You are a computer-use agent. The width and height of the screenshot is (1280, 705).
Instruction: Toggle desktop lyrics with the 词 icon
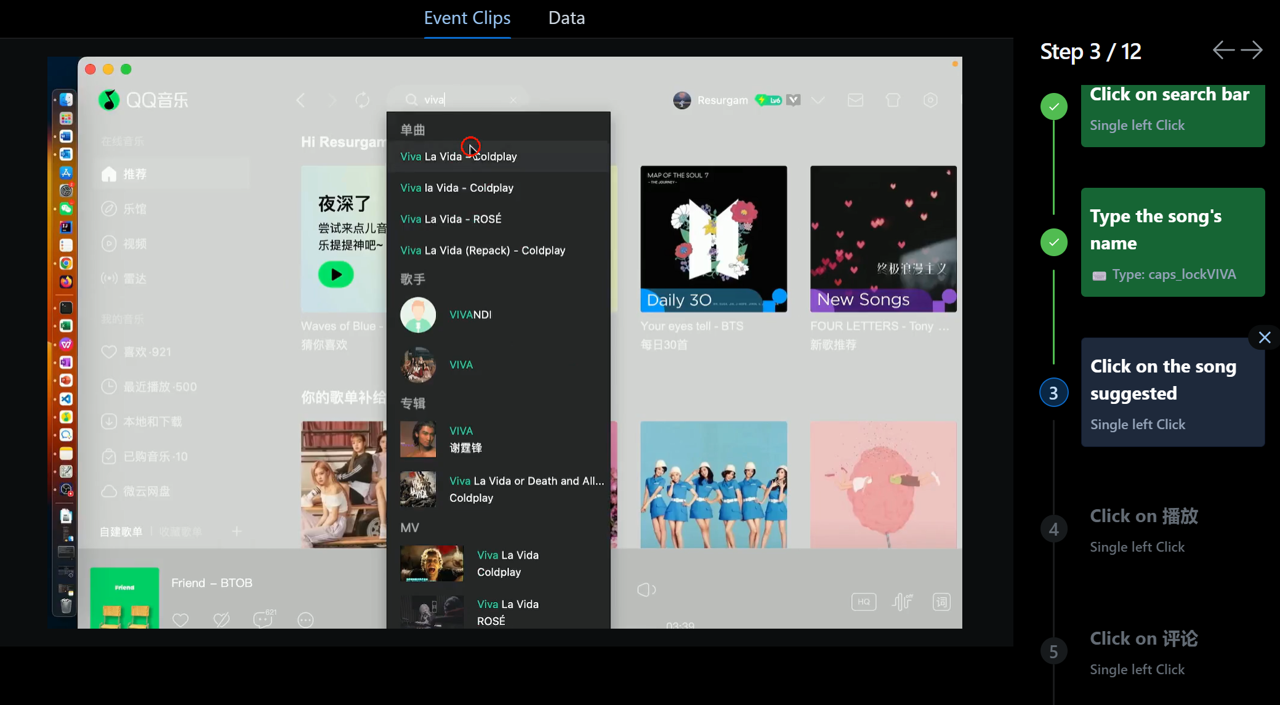pos(942,602)
